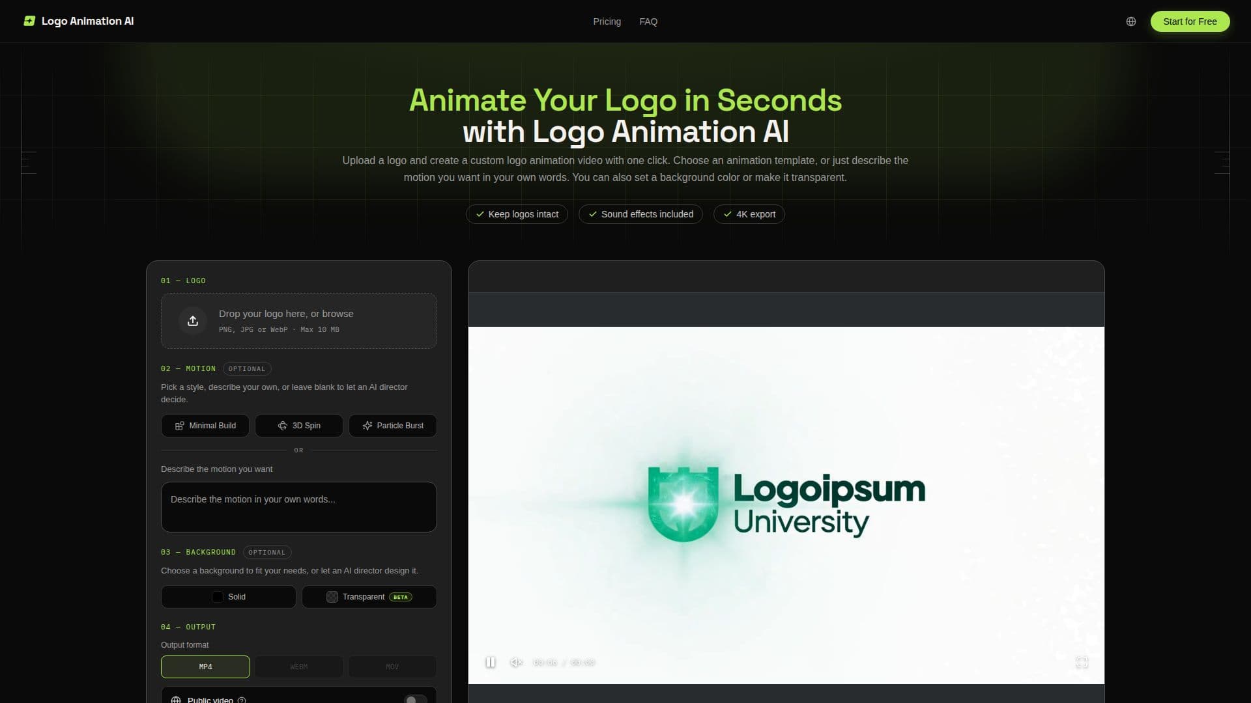Viewport: 1251px width, 703px height.
Task: Focus the motion description text box
Action: tap(299, 507)
